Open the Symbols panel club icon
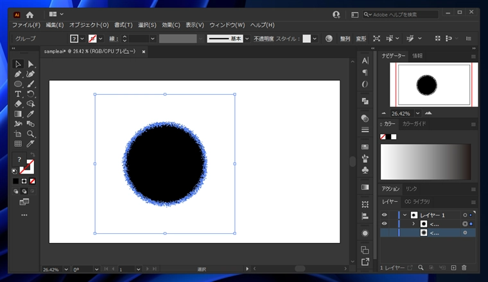 tap(365, 170)
